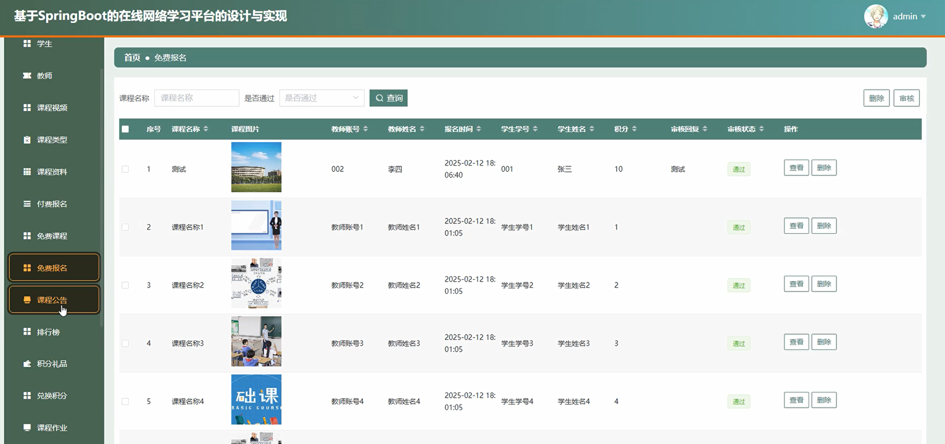The image size is (945, 444).
Task: Click the 免费报名 sidebar icon
Action: tap(27, 268)
